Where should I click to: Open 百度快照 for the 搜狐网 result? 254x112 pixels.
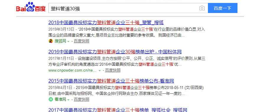pyautogui.click(x=82, y=41)
